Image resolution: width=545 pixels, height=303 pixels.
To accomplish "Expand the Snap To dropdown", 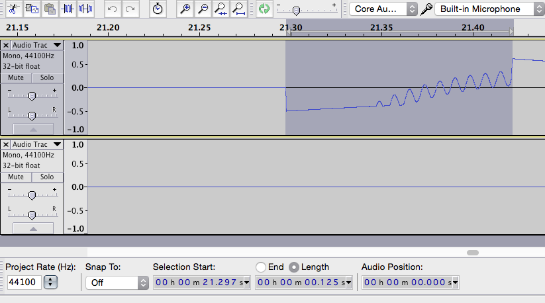I will [x=117, y=282].
